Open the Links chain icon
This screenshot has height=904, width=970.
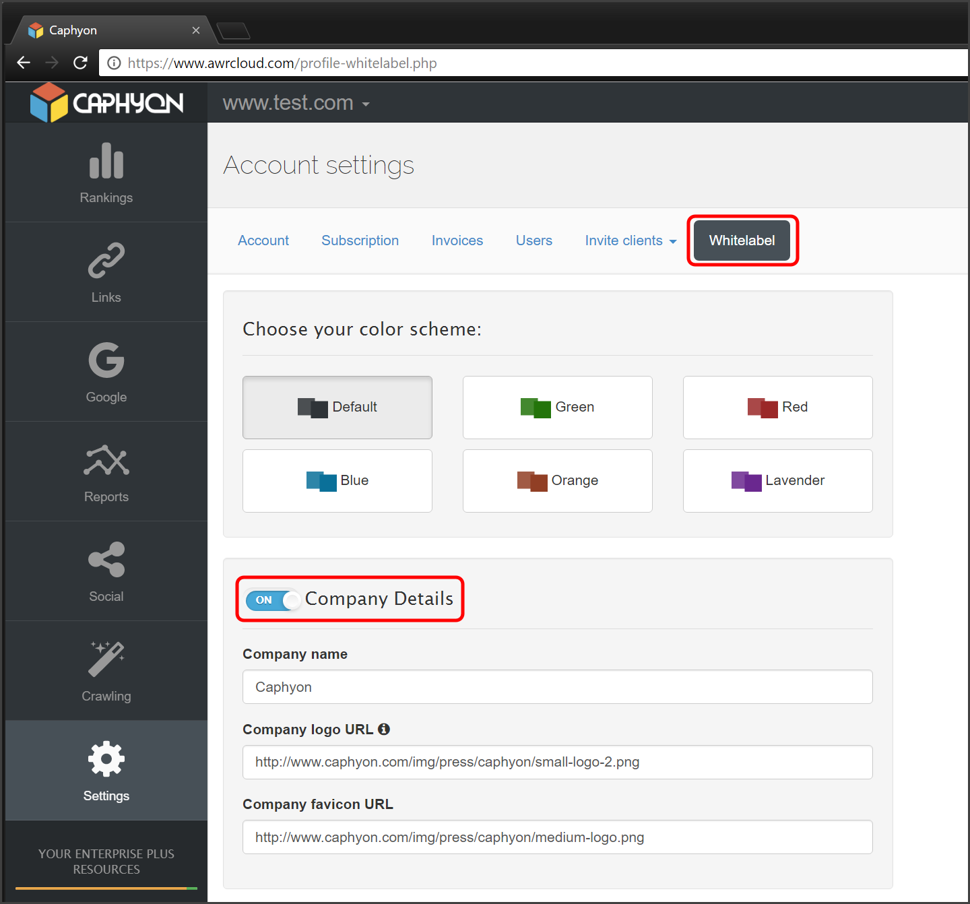[x=106, y=260]
